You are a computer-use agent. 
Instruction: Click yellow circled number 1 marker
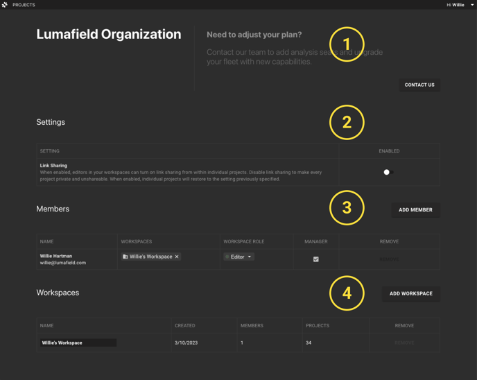(347, 44)
